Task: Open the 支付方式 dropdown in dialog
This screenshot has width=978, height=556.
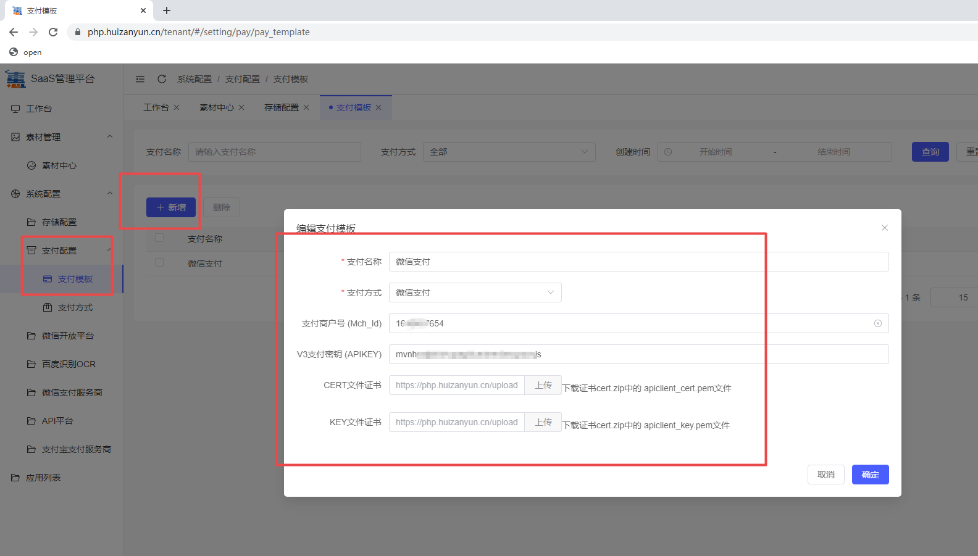Action: 475,293
